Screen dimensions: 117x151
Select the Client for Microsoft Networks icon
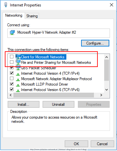[x=18, y=57]
